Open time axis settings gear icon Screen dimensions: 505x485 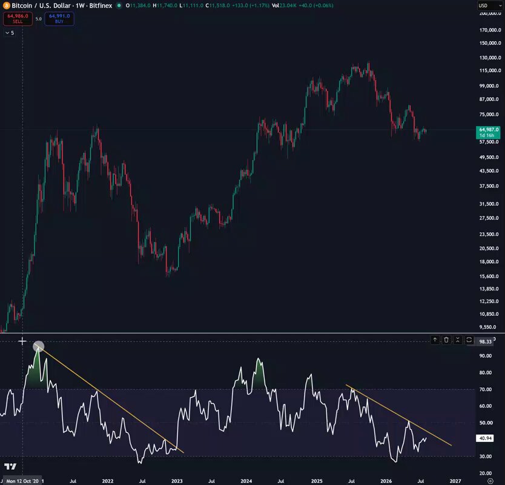coord(490,481)
